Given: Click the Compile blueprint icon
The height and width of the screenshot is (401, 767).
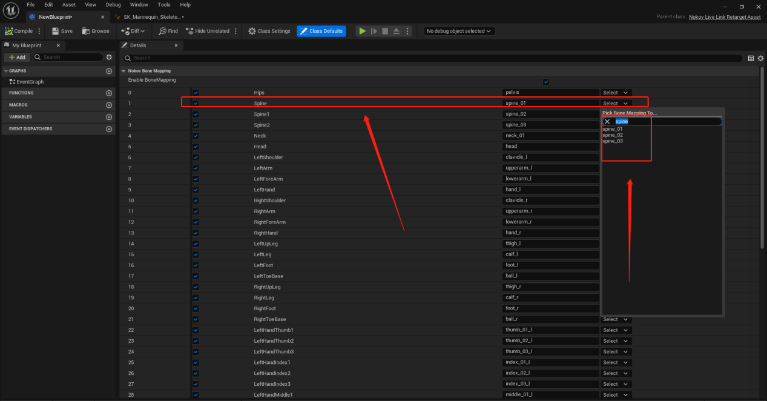Looking at the screenshot, I should pos(9,31).
